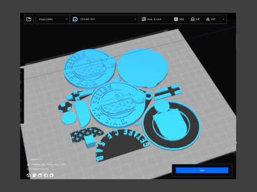Select the soccer ball model on the plate
Viewport: 257px width, 192px height.
pos(65,107)
